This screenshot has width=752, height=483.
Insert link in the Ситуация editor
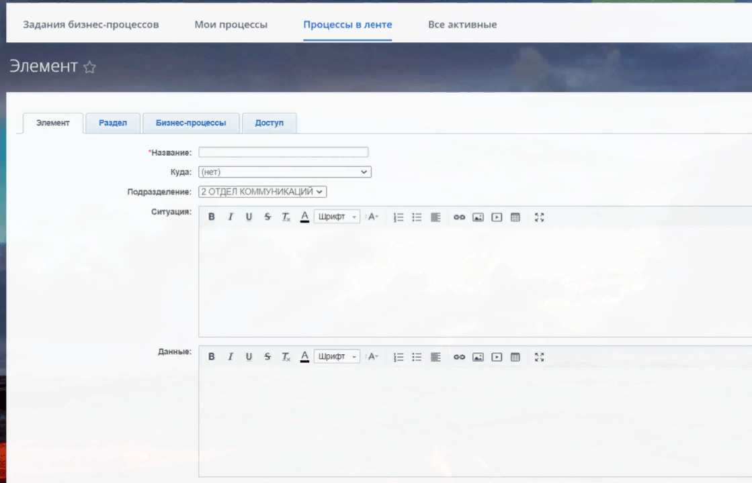[459, 217]
